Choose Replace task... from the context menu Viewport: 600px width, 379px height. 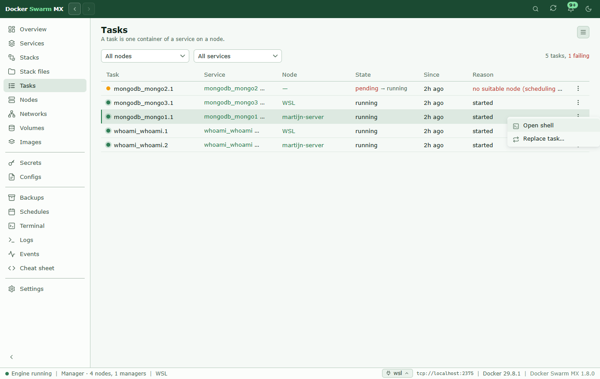coord(554,139)
